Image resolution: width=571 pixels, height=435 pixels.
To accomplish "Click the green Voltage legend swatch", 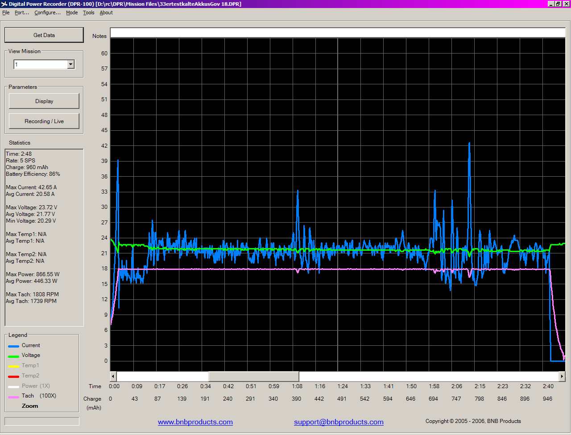I will pos(14,356).
